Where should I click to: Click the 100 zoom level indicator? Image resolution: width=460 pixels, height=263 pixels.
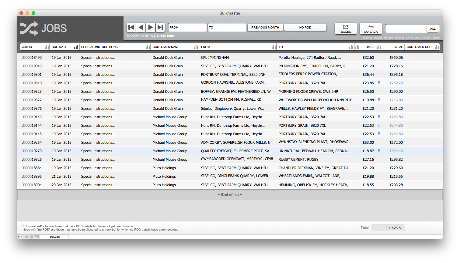21,237
